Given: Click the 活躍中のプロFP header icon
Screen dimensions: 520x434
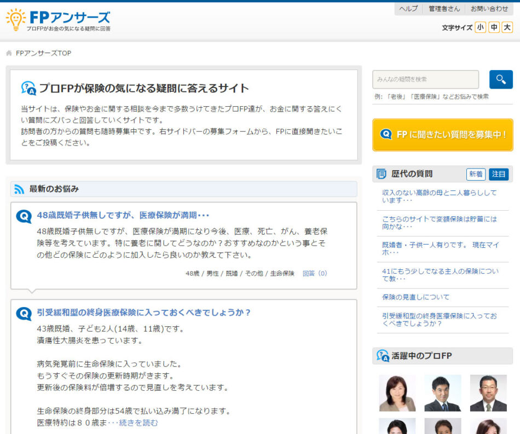Looking at the screenshot, I should click(x=383, y=356).
